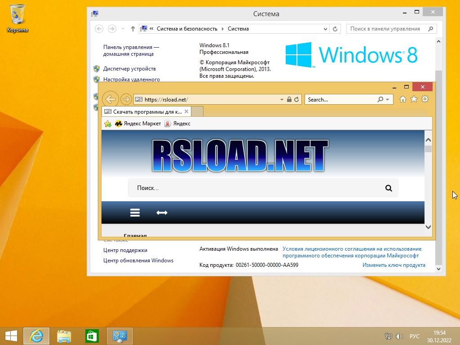Open the license agreement 'Условия лицензионного соглашения' link
The image size is (460, 345).
pyautogui.click(x=352, y=252)
